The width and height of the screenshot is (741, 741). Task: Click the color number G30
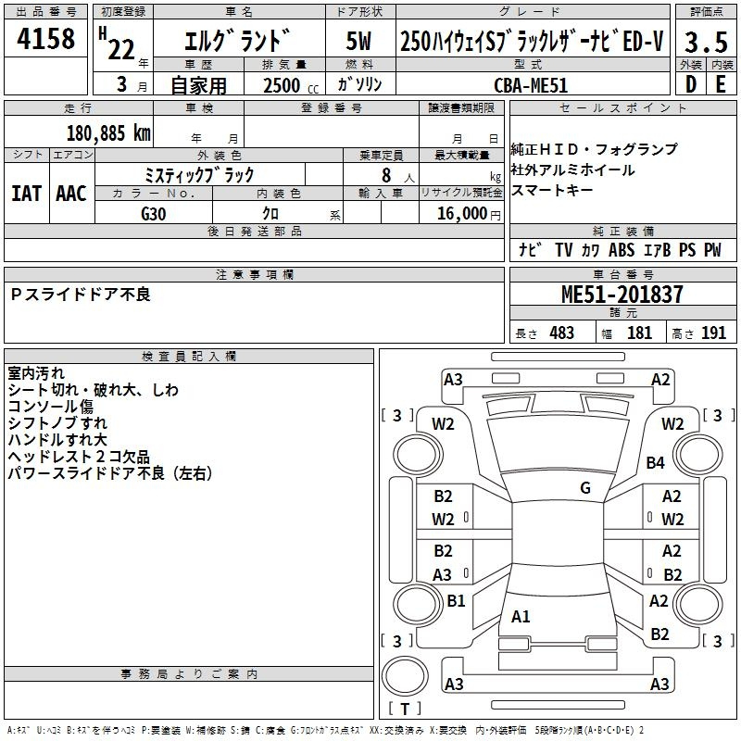154,214
